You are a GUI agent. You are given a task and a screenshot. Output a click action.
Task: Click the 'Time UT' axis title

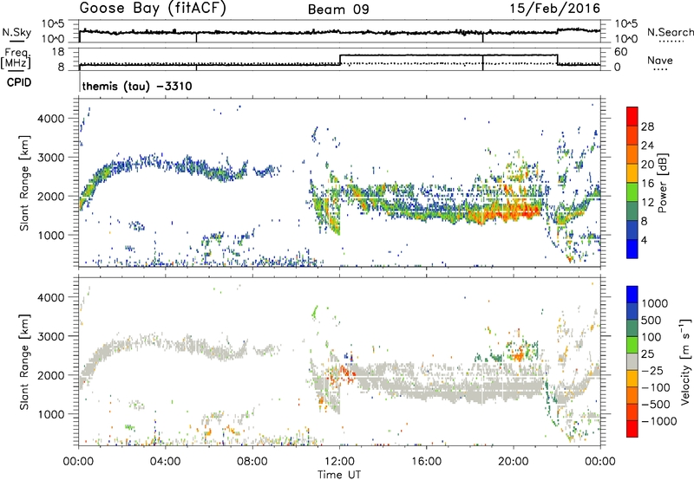[x=339, y=475]
